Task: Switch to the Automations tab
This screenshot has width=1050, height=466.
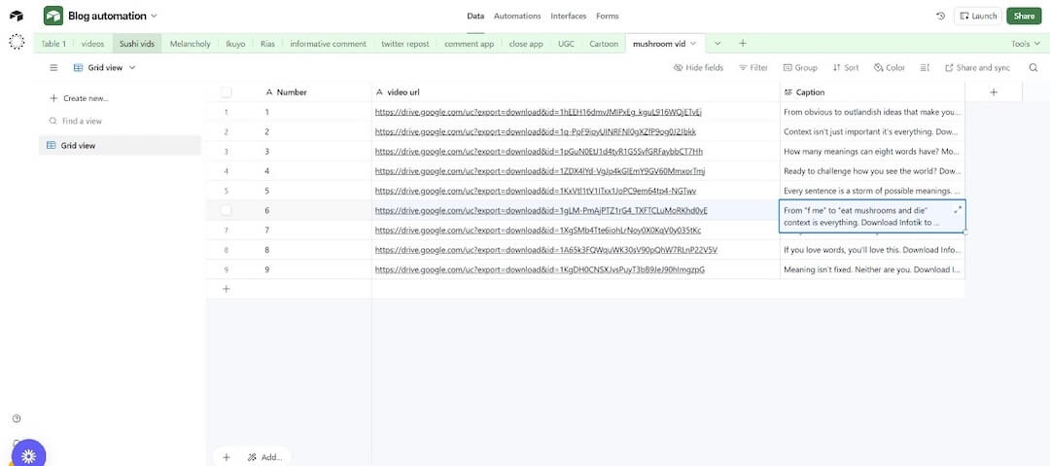Action: click(516, 16)
